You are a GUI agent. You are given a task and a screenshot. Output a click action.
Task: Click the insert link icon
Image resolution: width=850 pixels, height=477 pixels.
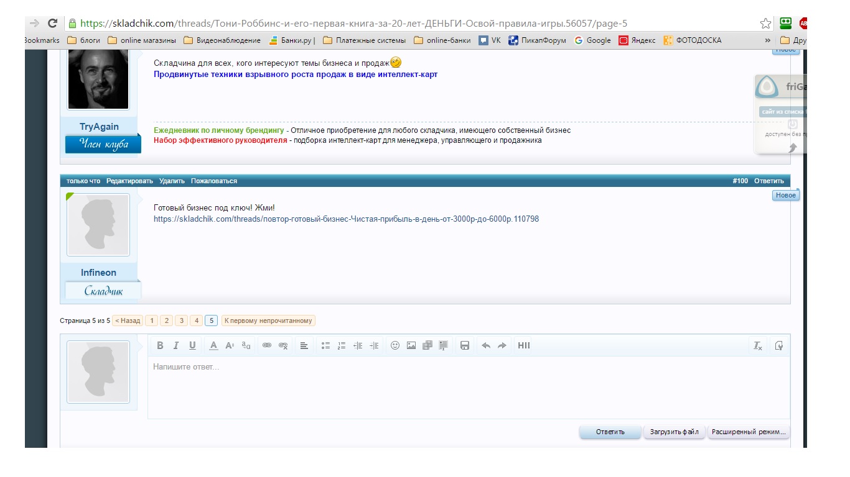coord(267,346)
